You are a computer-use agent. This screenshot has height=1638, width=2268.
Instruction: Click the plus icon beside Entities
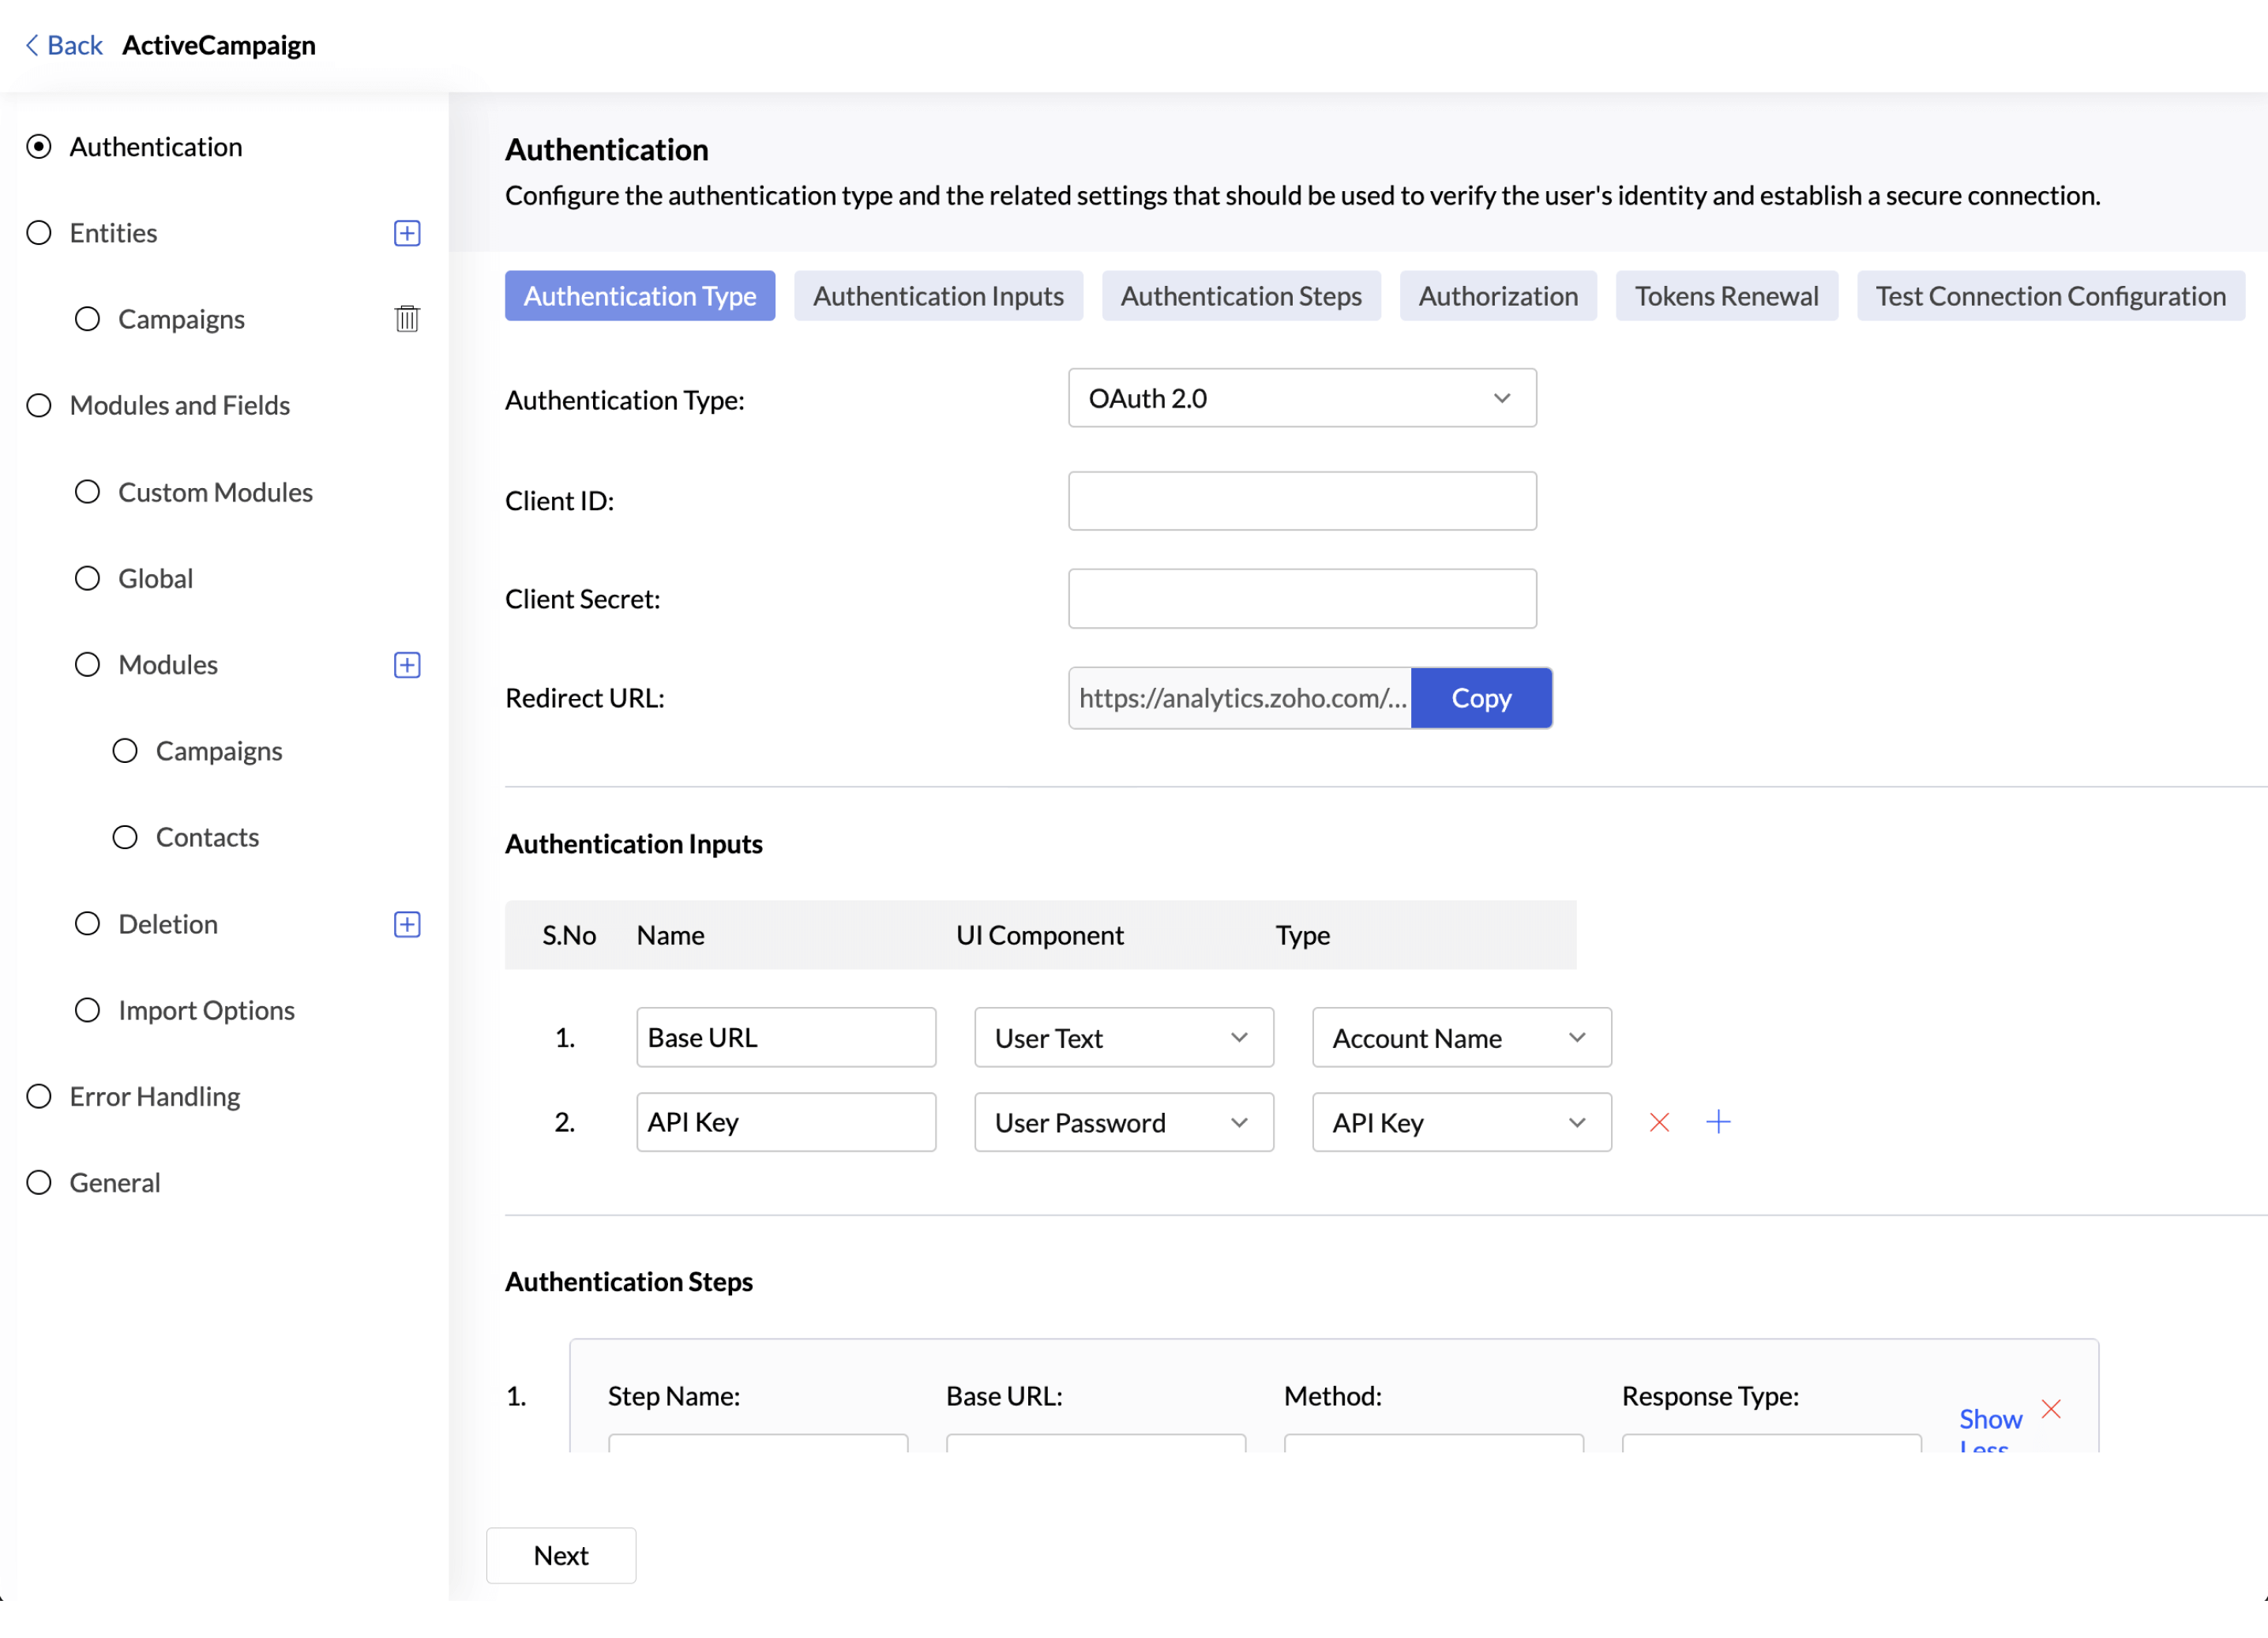pyautogui.click(x=407, y=233)
